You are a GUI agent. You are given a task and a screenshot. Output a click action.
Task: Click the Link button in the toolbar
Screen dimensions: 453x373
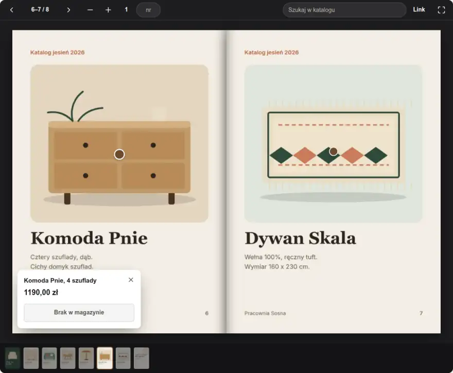(x=419, y=10)
